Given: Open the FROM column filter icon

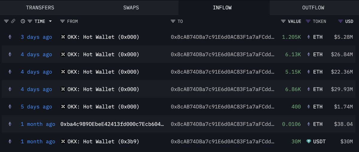Looking at the screenshot, I should tap(62, 21).
